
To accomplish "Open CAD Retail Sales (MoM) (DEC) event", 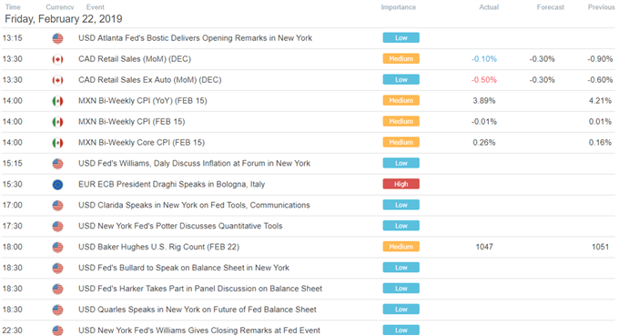I will click(x=135, y=59).
